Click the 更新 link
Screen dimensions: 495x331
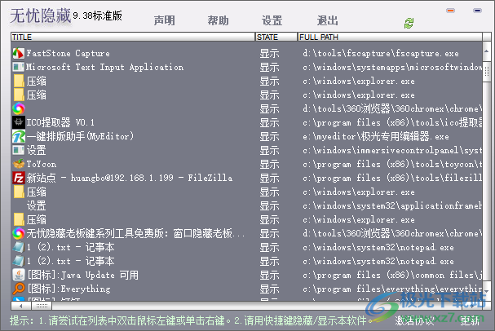(x=470, y=320)
